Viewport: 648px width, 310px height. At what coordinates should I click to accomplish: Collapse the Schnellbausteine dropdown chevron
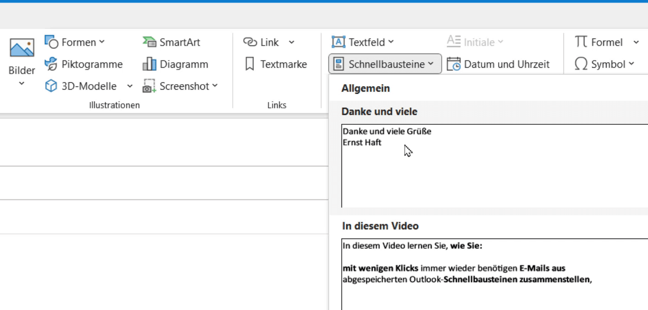point(430,64)
